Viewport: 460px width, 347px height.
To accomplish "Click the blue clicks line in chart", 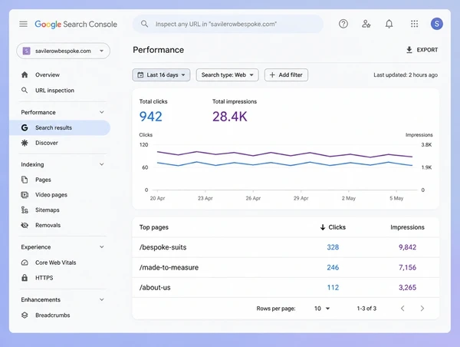I will point(284,164).
